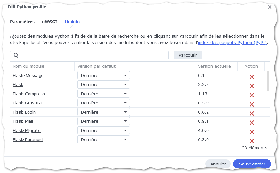Screen dimensions: 280x173
Task: Click the module list vertical scrollbar
Action: pyautogui.click(x=268, y=81)
